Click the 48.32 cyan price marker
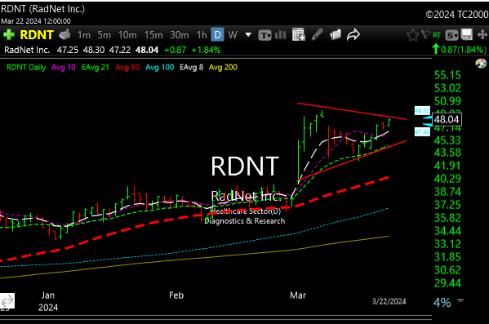 point(422,110)
